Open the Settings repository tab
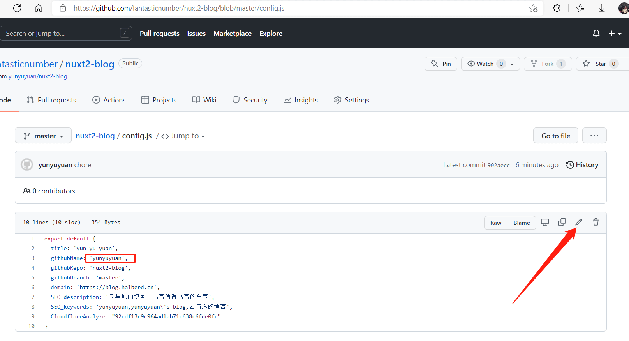This screenshot has width=629, height=341. click(351, 100)
